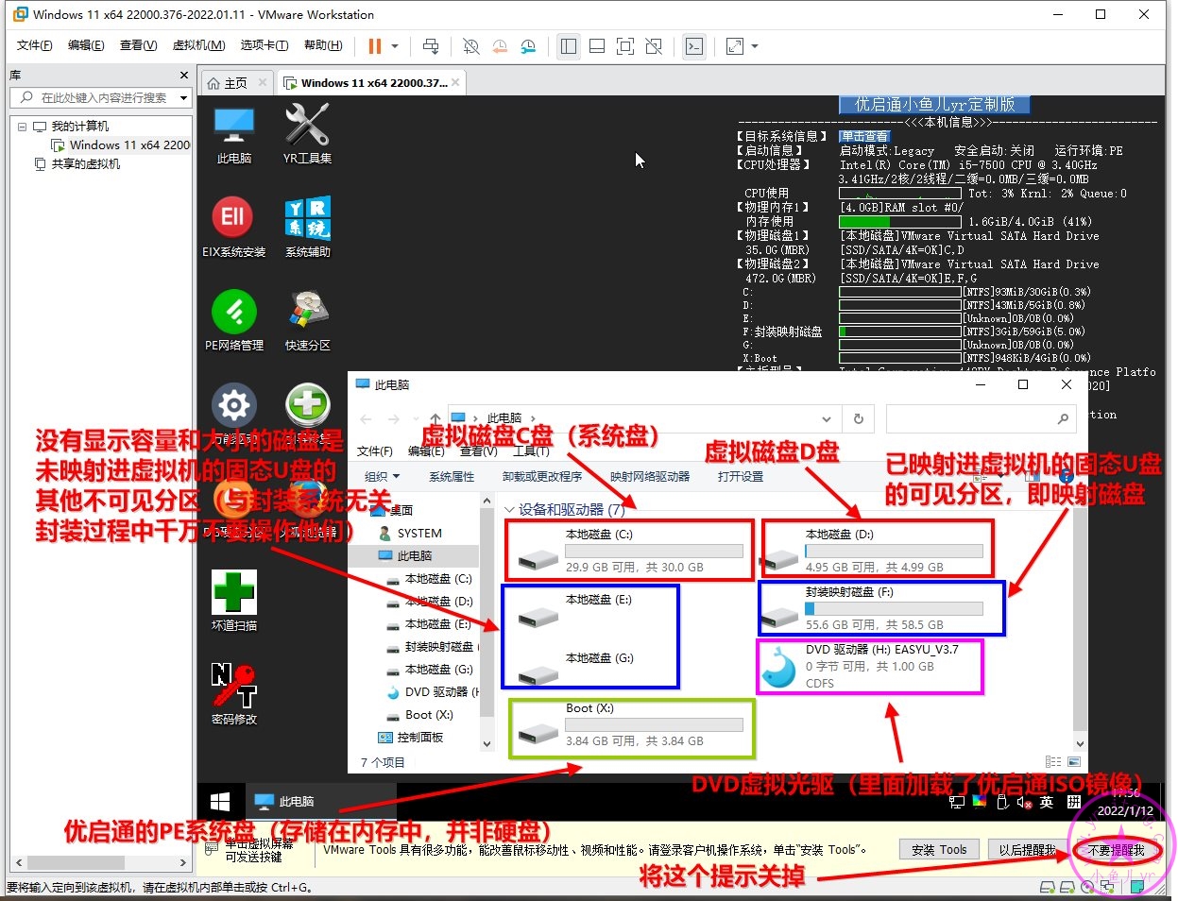Click the stretch guest display icon
The width and height of the screenshot is (1178, 901).
[x=735, y=45]
